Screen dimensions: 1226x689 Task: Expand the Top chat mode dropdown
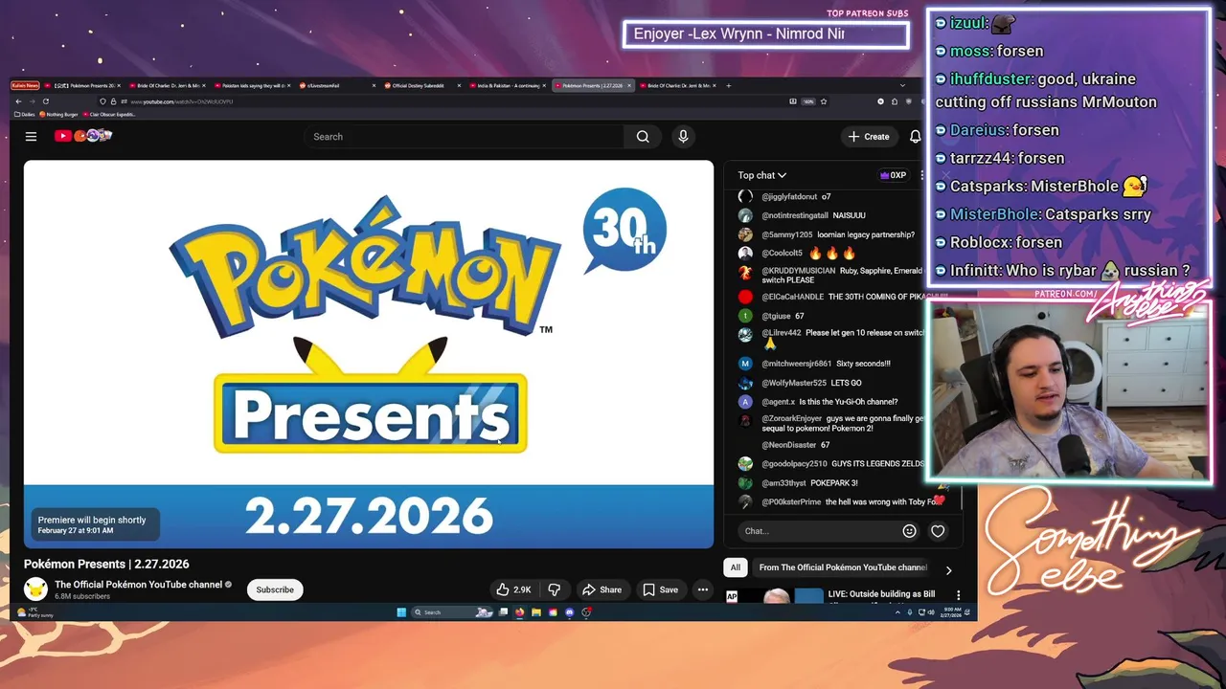tap(761, 175)
